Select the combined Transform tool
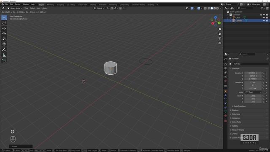This screenshot has height=152, width=270. pos(4,44)
